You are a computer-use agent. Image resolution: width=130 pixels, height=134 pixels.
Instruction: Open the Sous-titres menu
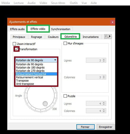tap(58, 3)
